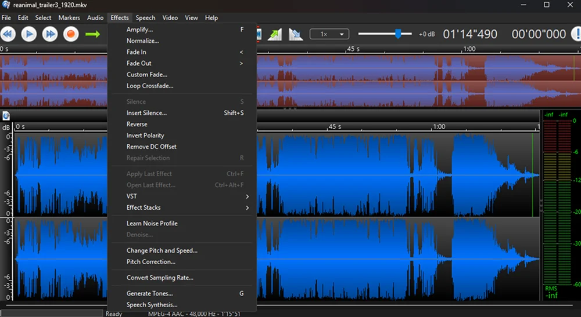The height and width of the screenshot is (317, 581).
Task: Click the rewind playback button
Action: 8,34
